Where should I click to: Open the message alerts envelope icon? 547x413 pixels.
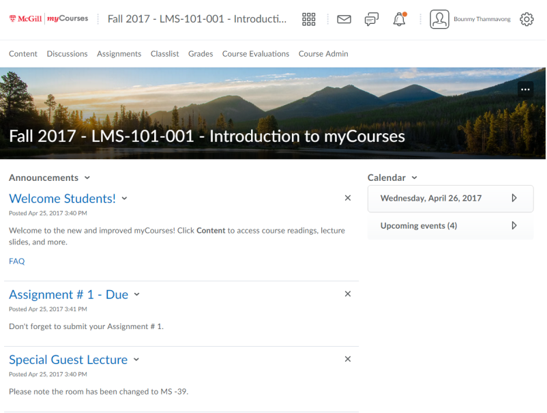344,19
